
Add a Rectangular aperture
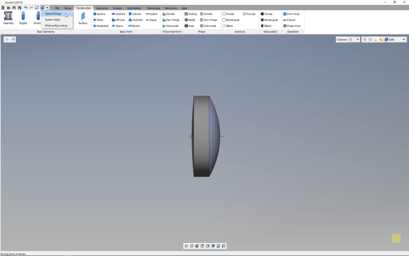click(231, 20)
